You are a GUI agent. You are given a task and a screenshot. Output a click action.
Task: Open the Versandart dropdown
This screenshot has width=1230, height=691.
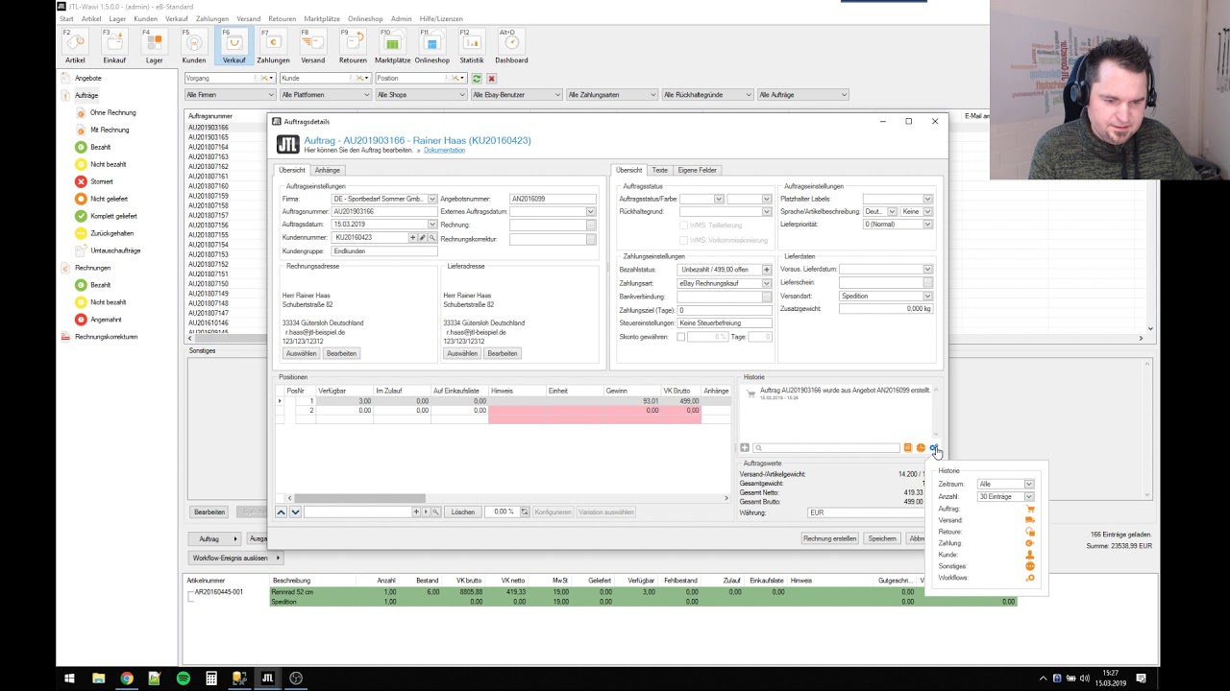click(x=927, y=297)
